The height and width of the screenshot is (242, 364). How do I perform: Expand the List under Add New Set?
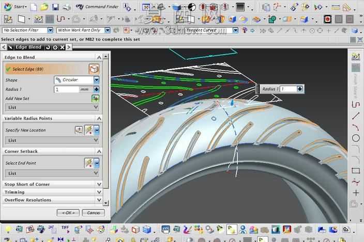coord(52,107)
